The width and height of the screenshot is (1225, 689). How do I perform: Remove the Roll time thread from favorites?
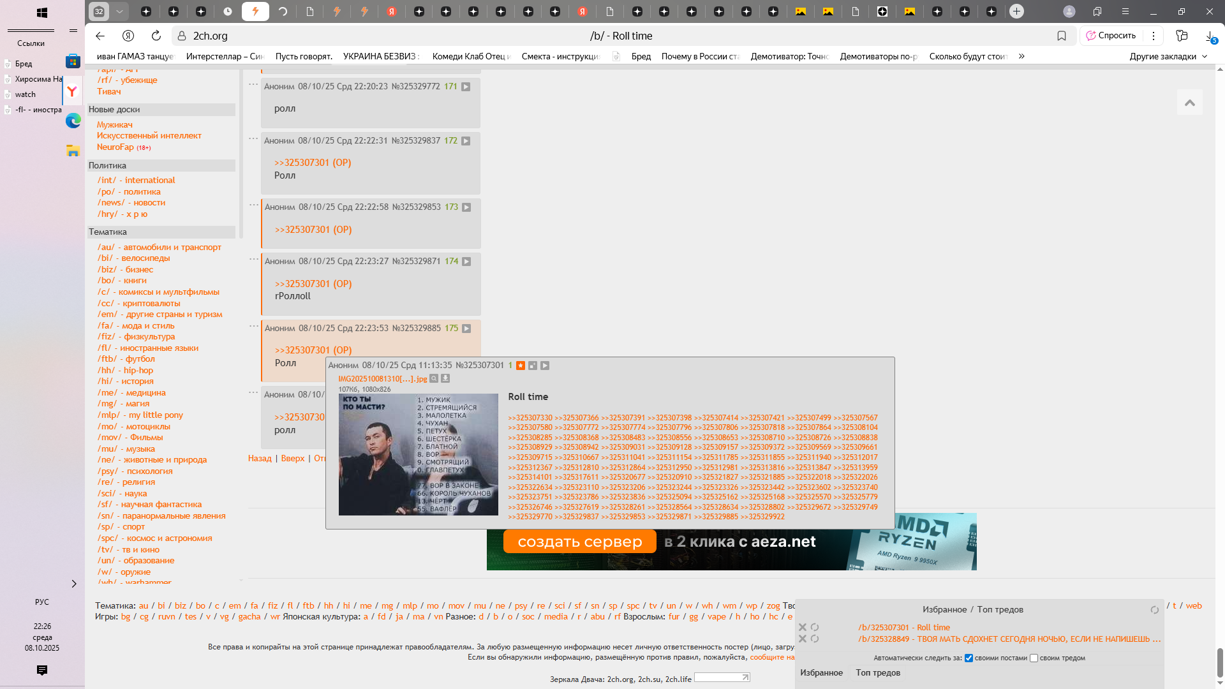(803, 628)
